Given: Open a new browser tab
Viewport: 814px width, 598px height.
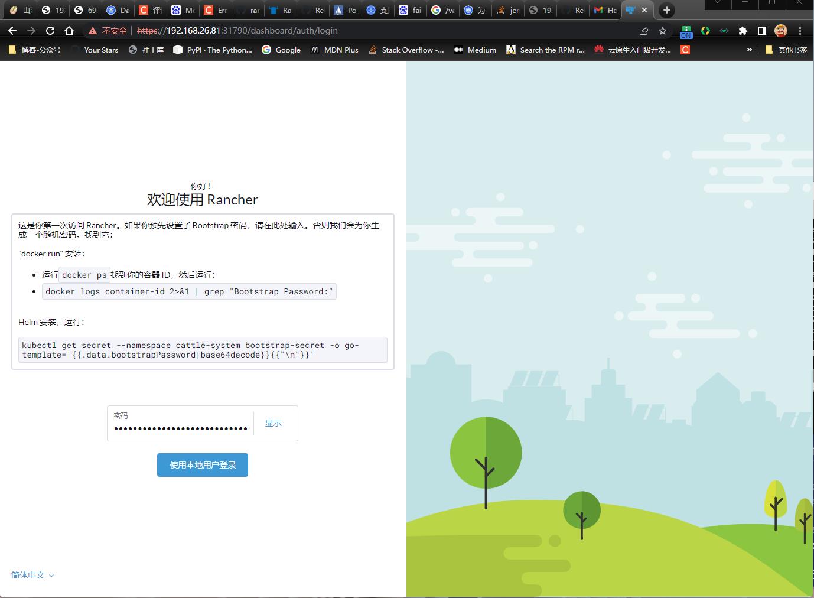Looking at the screenshot, I should click(x=667, y=10).
